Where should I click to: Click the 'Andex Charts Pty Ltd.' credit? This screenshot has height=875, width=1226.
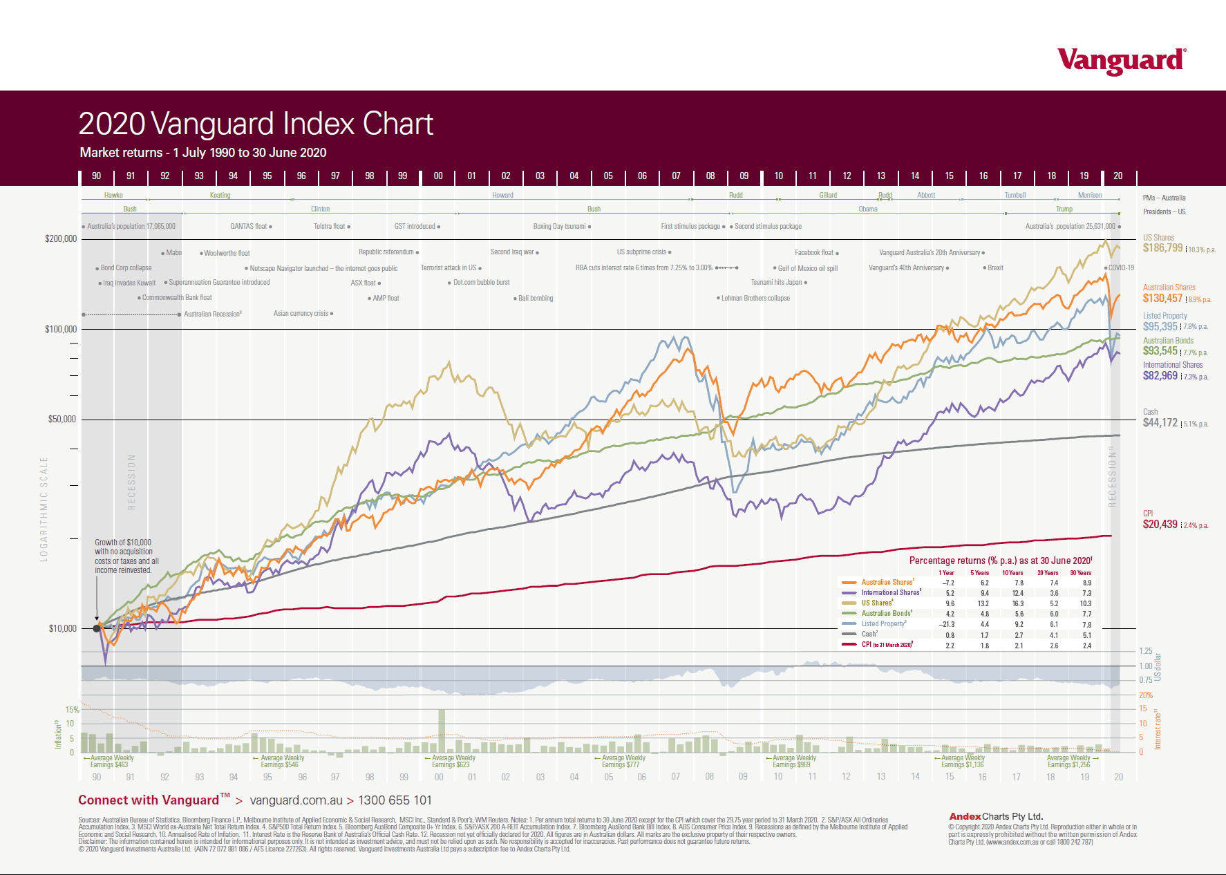[x=996, y=816]
